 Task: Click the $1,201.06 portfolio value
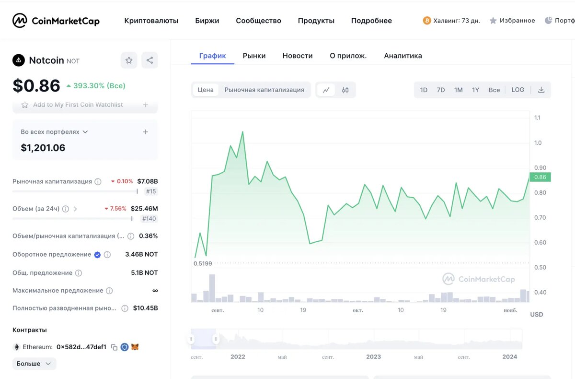pyautogui.click(x=43, y=148)
